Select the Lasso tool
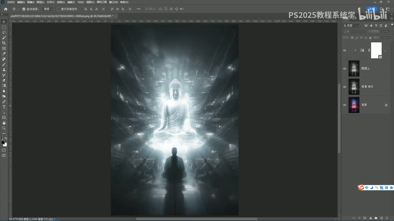The height and width of the screenshot is (221, 394). [4, 32]
